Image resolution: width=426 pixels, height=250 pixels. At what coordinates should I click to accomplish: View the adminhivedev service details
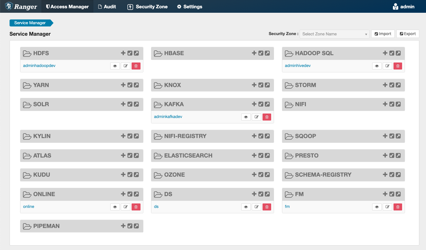tap(377, 66)
